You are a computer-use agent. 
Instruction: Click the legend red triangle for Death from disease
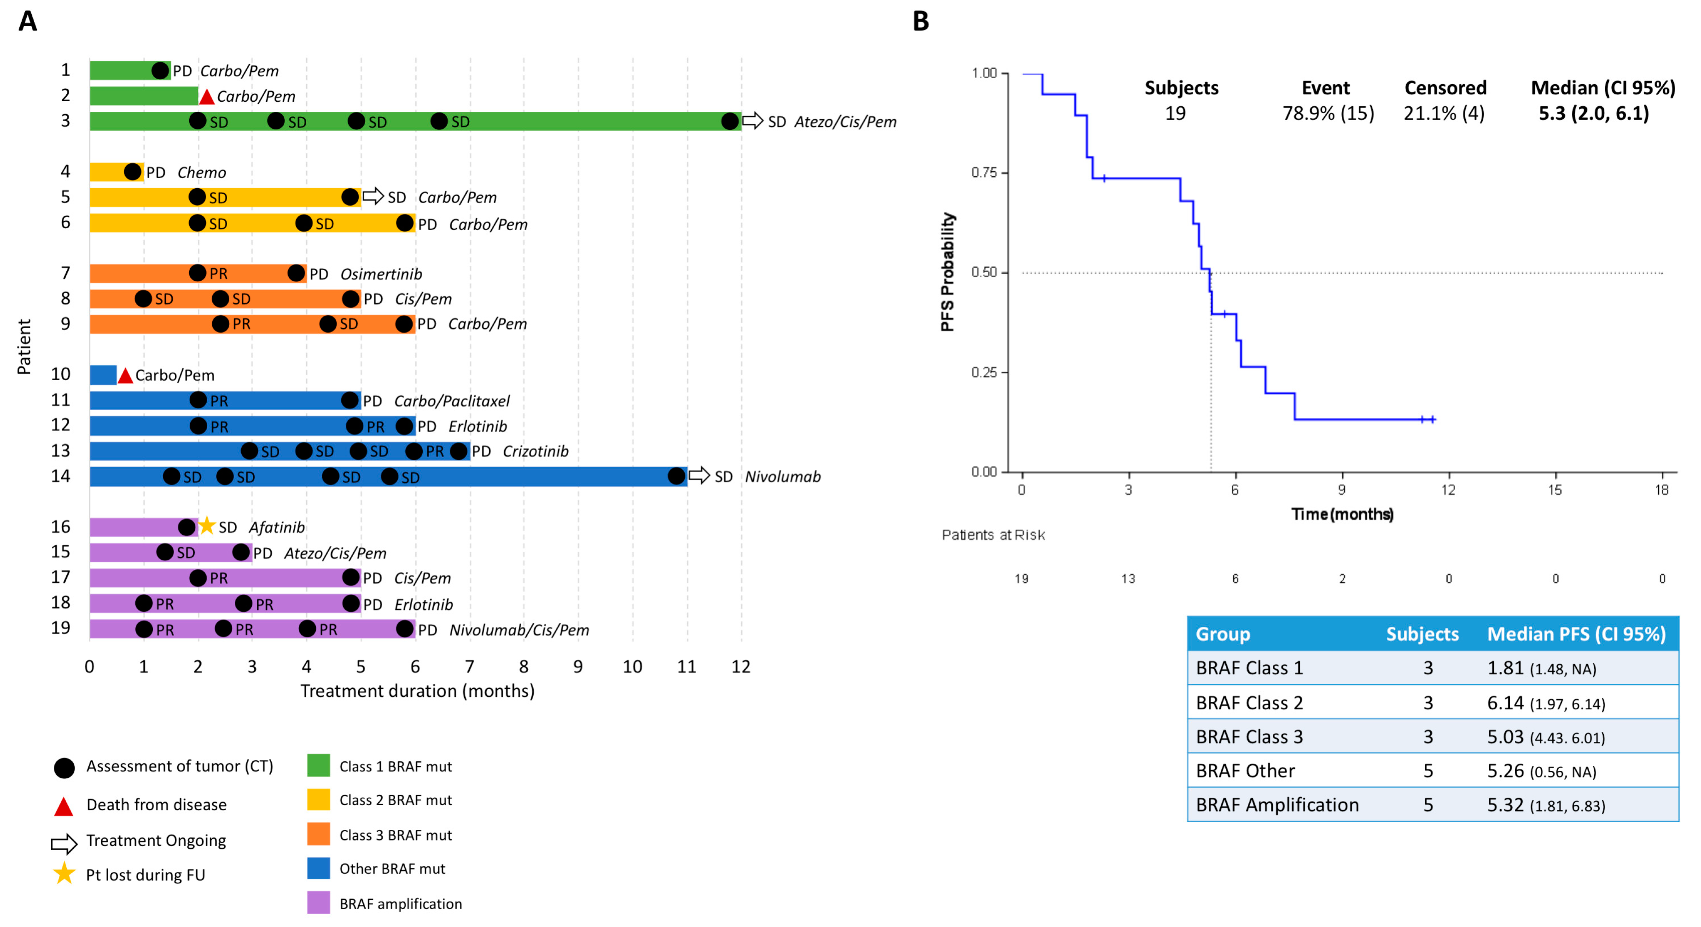click(x=64, y=806)
